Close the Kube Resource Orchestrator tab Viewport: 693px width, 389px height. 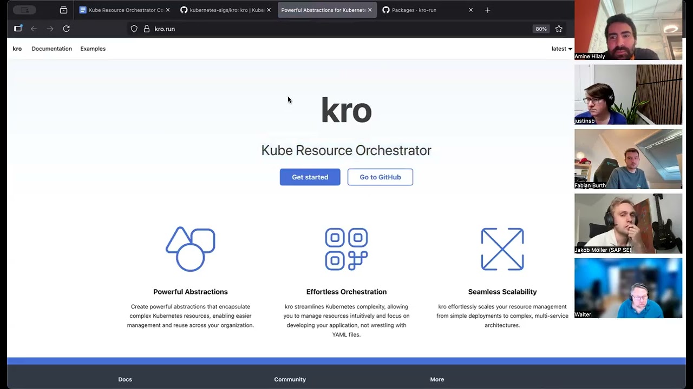coord(167,10)
